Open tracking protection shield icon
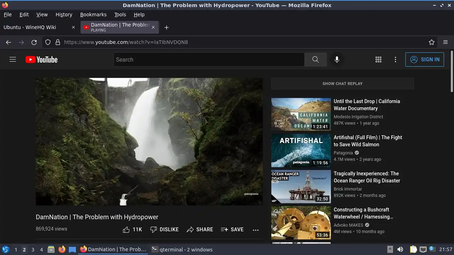Image resolution: width=454 pixels, height=255 pixels. (x=48, y=42)
